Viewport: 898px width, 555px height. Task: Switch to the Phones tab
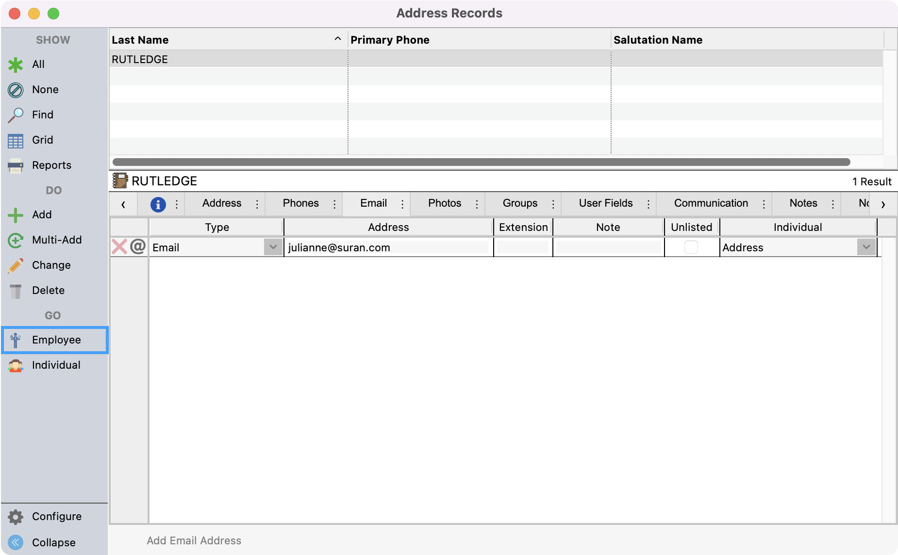click(x=300, y=203)
